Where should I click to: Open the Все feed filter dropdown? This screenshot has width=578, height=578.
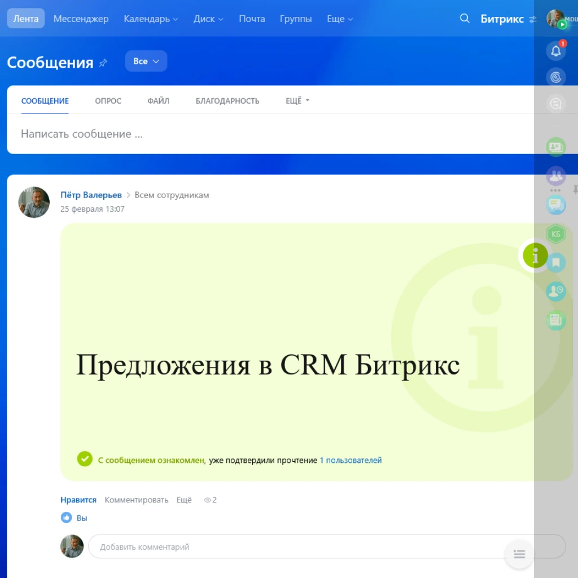146,61
